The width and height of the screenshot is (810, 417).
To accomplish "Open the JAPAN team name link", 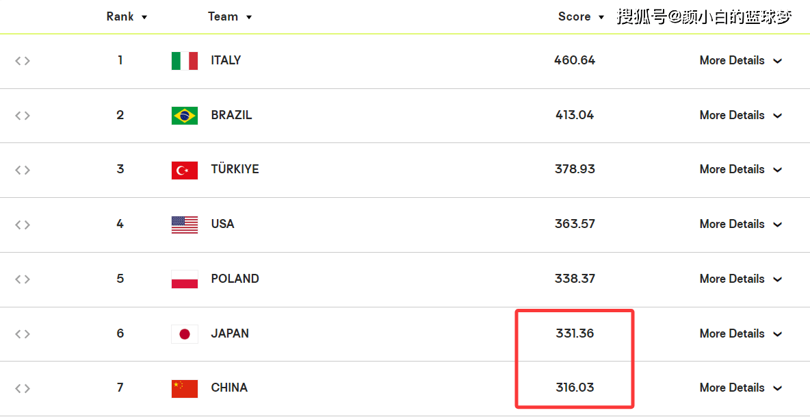I will pos(230,334).
